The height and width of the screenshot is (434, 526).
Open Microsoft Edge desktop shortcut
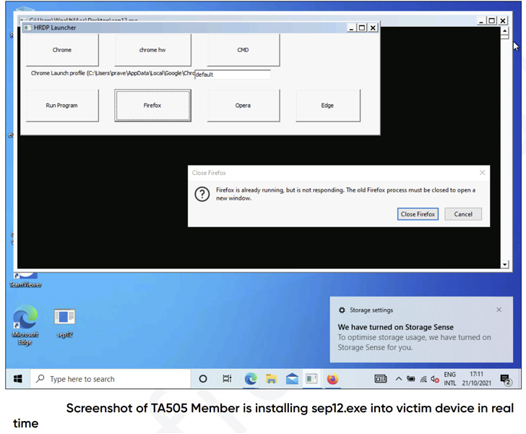point(25,319)
